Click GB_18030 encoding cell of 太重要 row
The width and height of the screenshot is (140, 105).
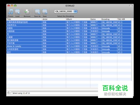pos(109,37)
